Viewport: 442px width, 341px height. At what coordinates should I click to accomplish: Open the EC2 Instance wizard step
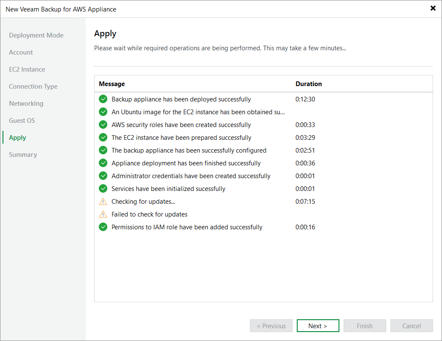(x=27, y=69)
